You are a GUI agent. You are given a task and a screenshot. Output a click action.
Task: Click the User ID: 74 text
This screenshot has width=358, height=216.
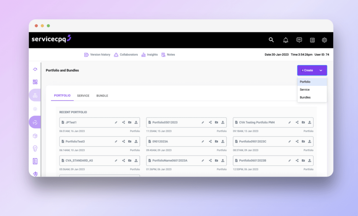322,55
